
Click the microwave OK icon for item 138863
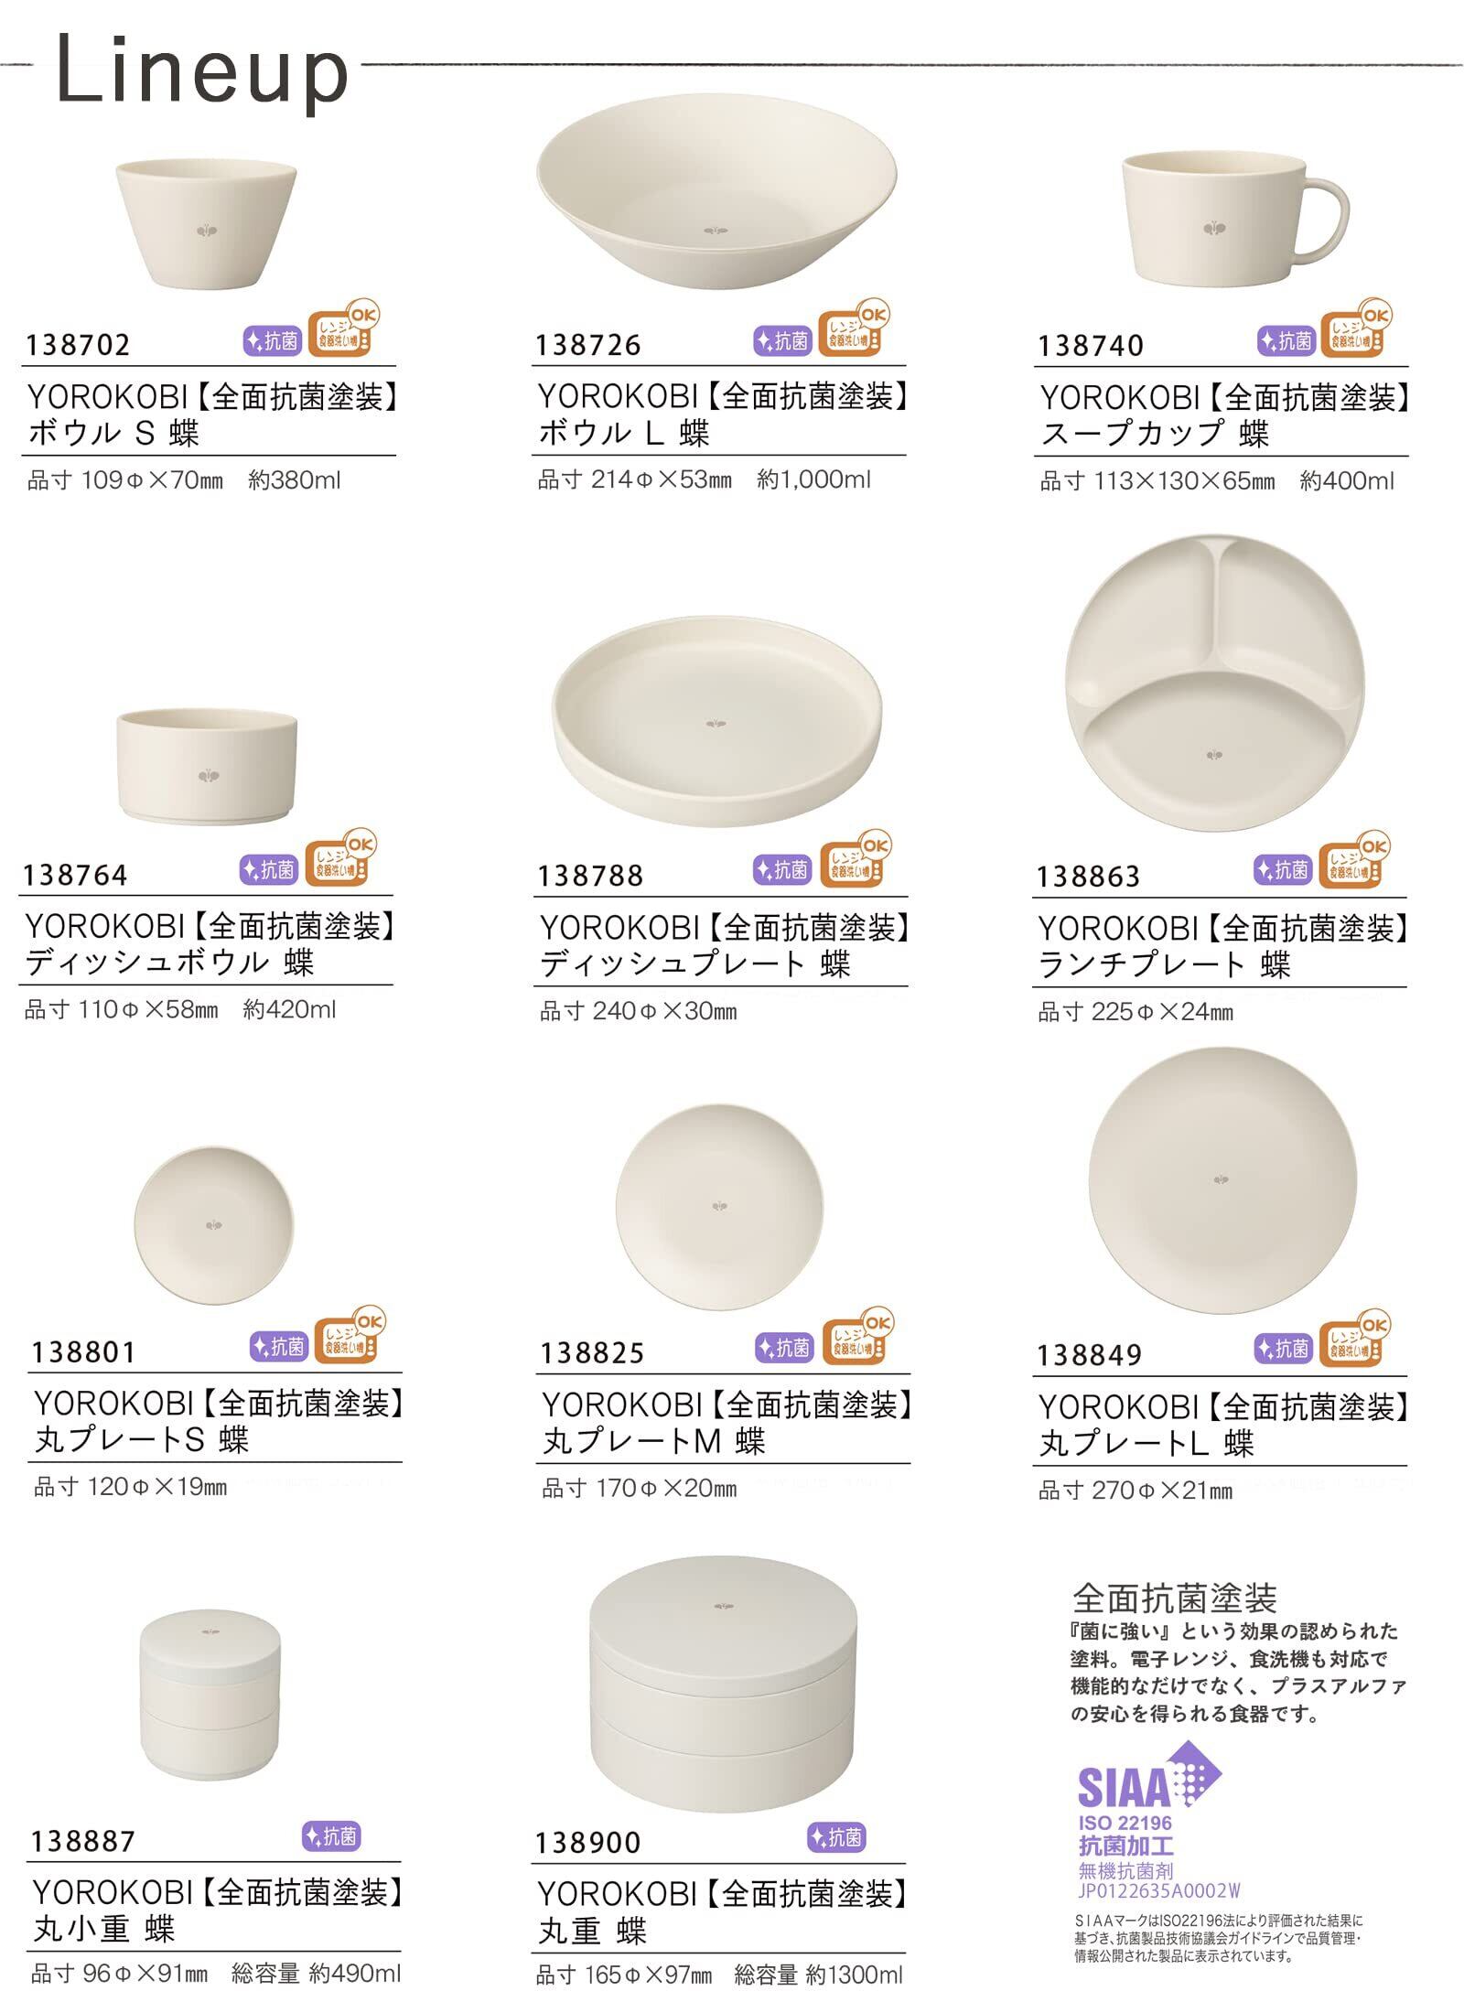[x=1354, y=858]
